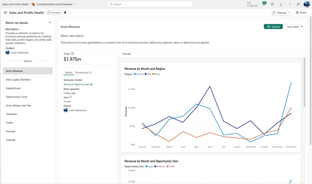Click the blue Central legend color marker
The height and width of the screenshot is (184, 312).
pos(135,74)
